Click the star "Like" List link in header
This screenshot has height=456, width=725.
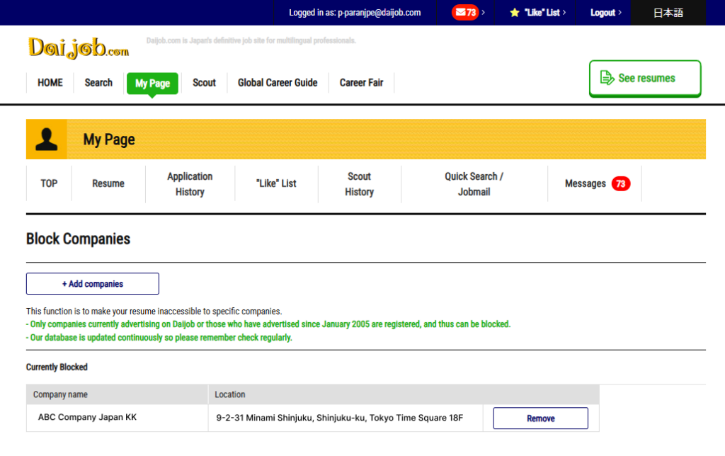[537, 13]
